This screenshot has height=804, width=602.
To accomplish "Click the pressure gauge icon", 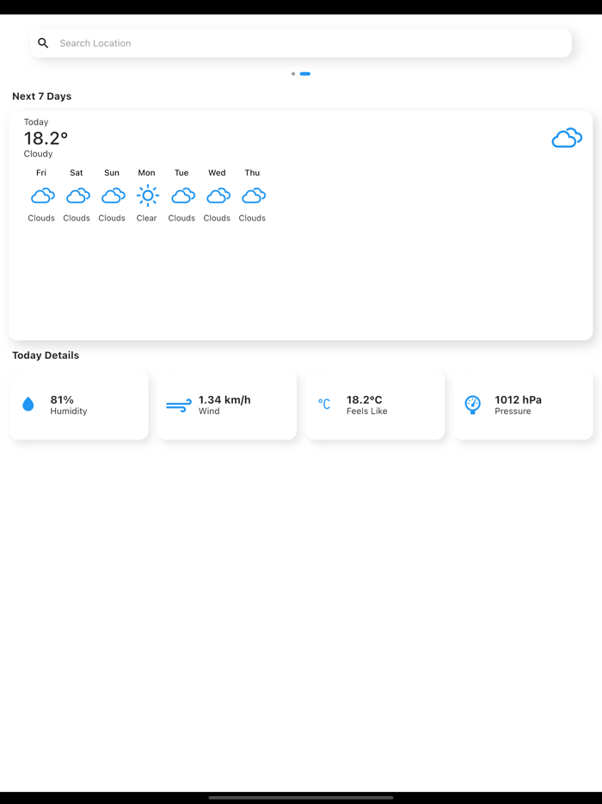I will pos(472,405).
